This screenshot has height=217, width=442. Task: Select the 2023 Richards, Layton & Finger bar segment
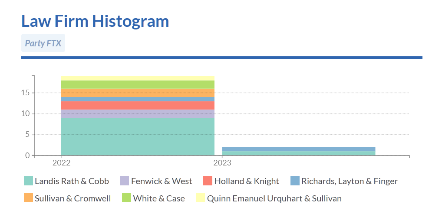tap(298, 149)
